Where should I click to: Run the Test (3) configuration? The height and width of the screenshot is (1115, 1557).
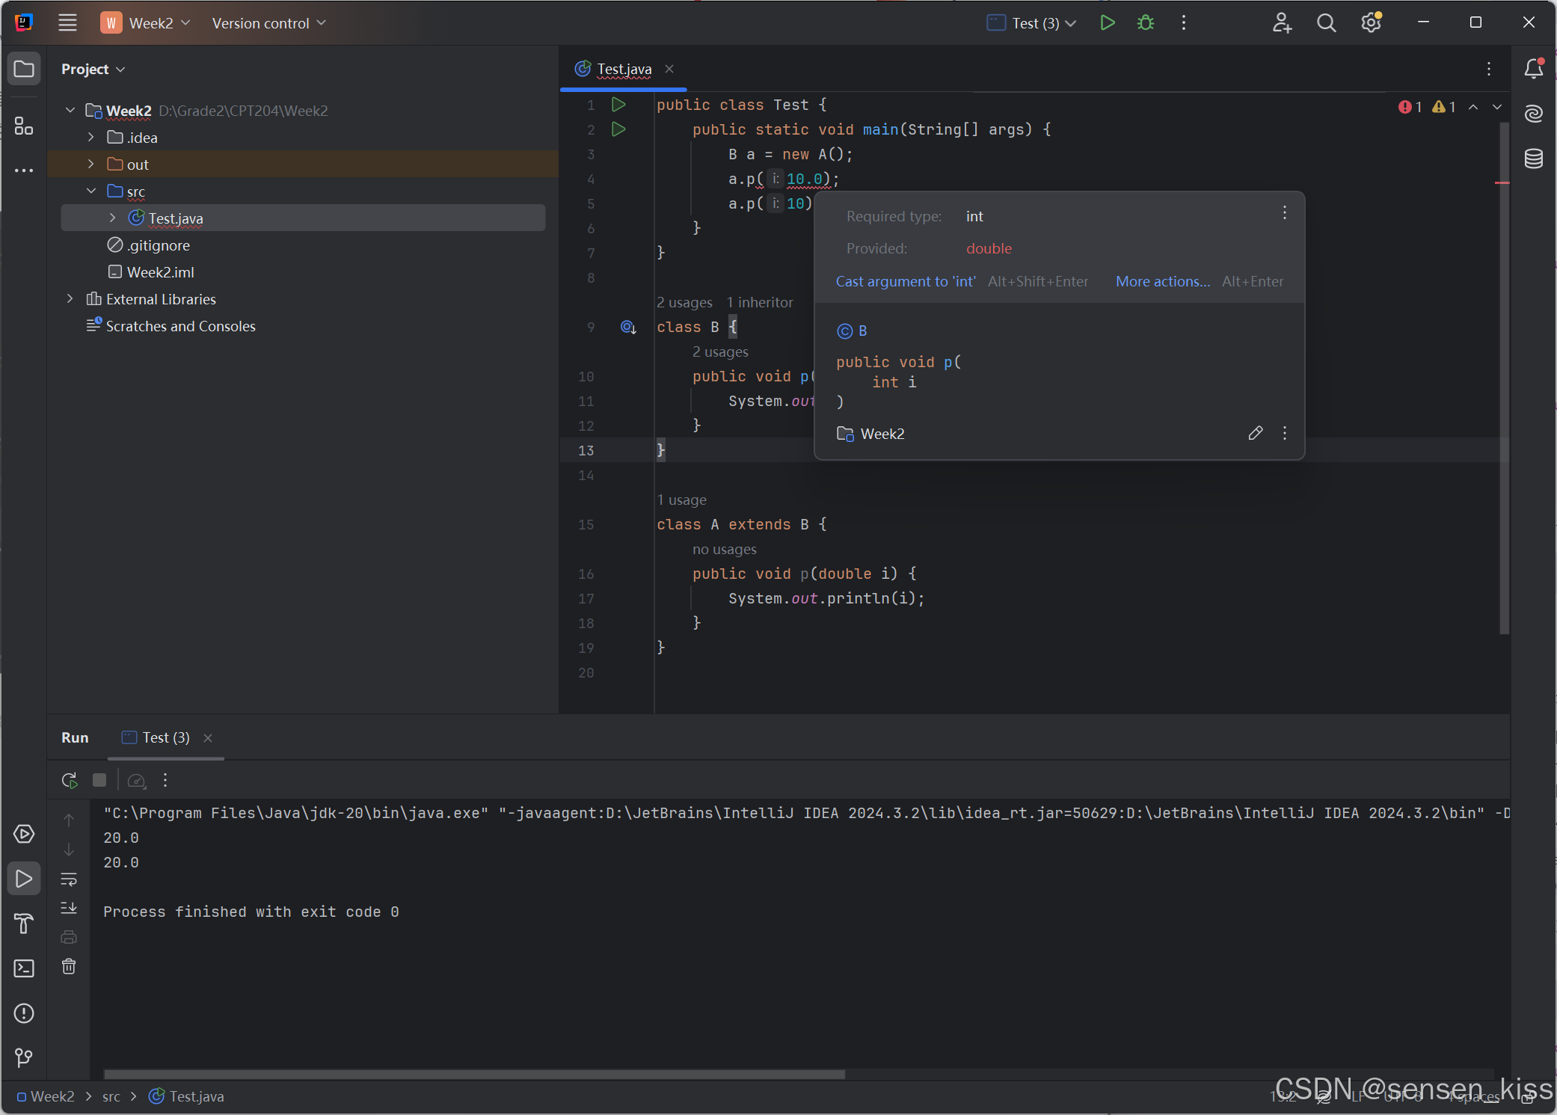click(x=1108, y=22)
